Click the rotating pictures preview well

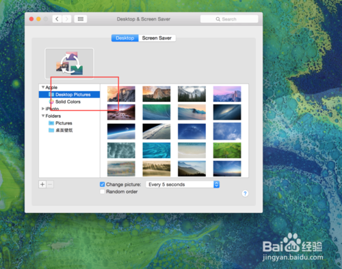click(x=69, y=63)
